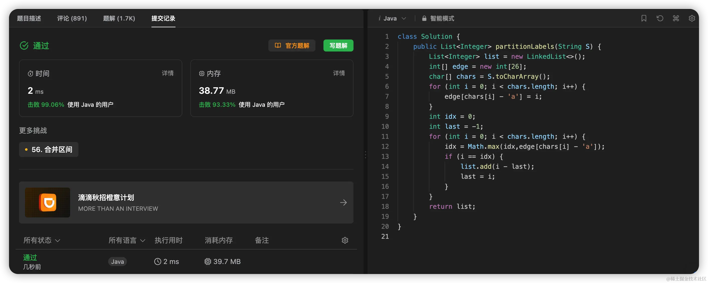Viewport: 708px width, 283px height.
Task: Click the green 写题解 button
Action: pyautogui.click(x=338, y=45)
